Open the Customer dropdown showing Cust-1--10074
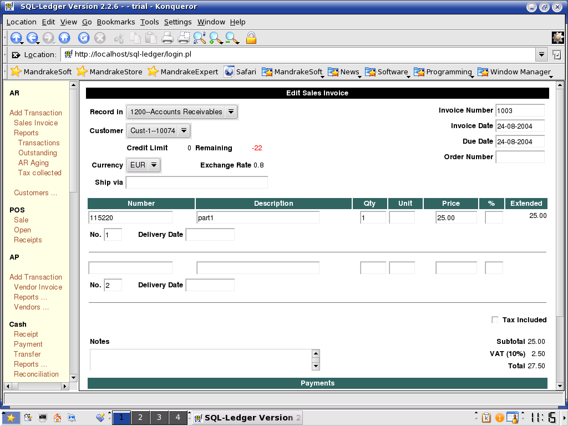 click(x=185, y=131)
